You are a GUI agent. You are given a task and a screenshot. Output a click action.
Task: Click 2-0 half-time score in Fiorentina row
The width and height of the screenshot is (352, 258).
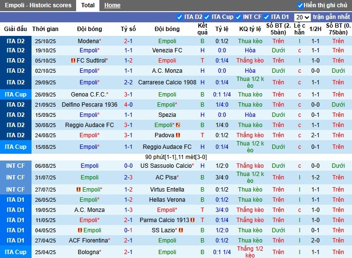[315, 241]
